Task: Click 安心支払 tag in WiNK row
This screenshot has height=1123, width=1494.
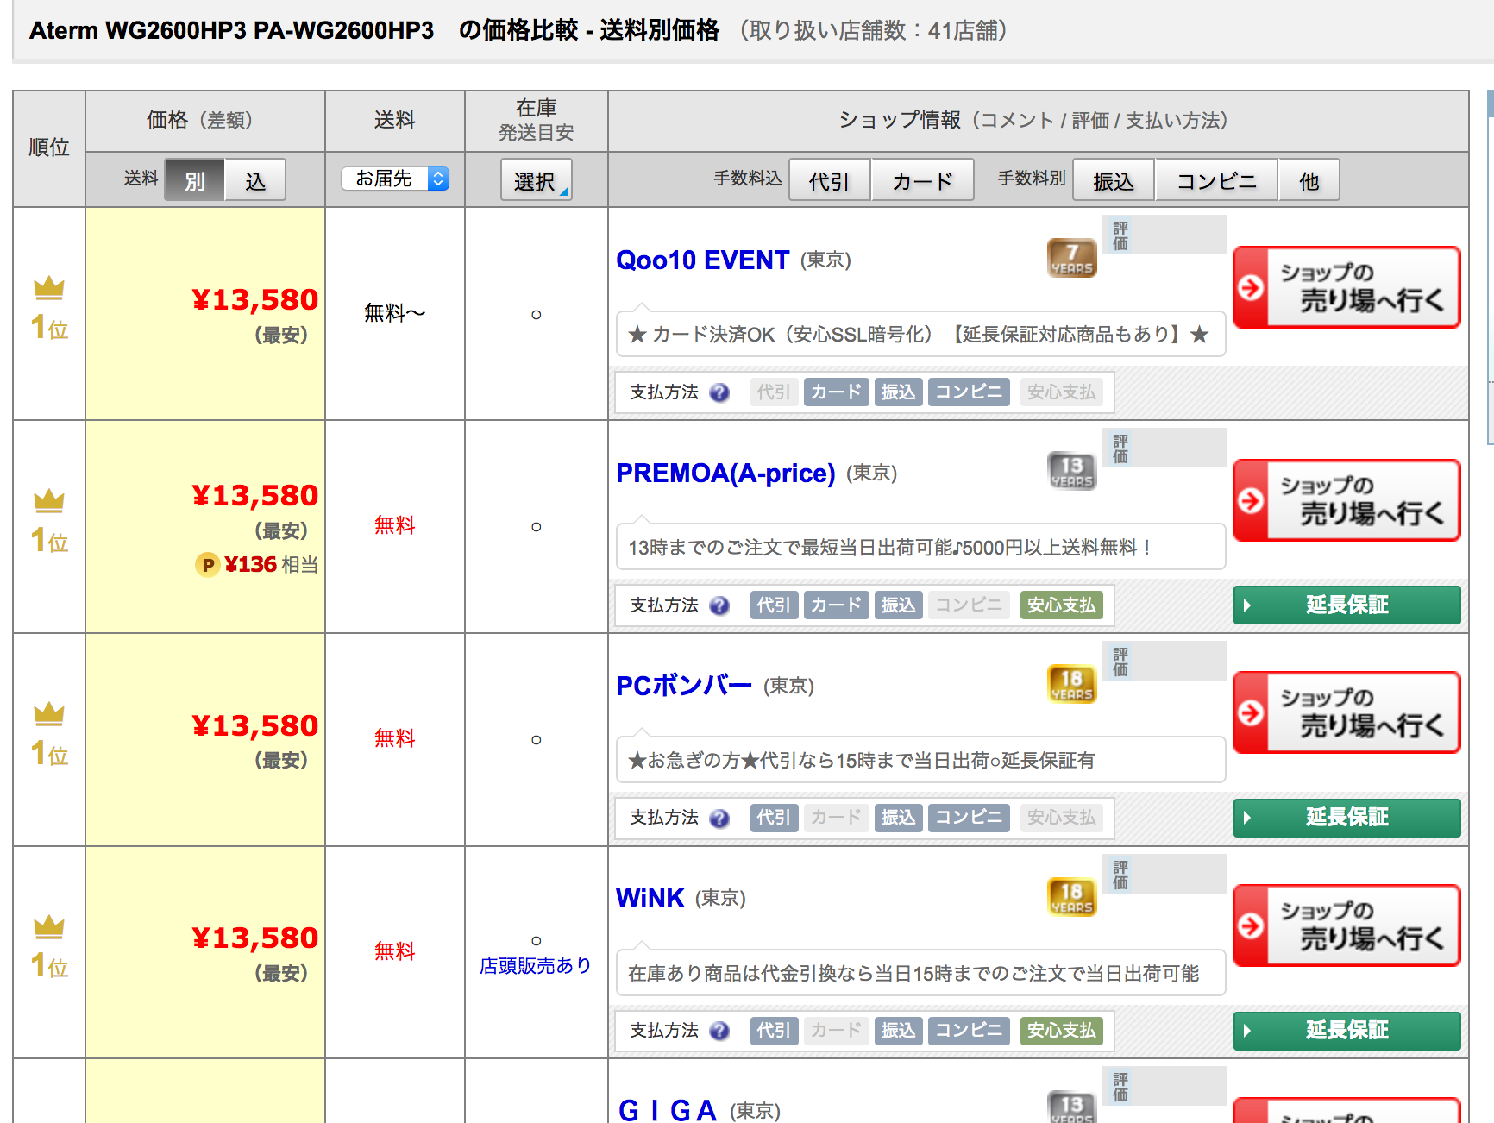Action: click(1061, 1031)
